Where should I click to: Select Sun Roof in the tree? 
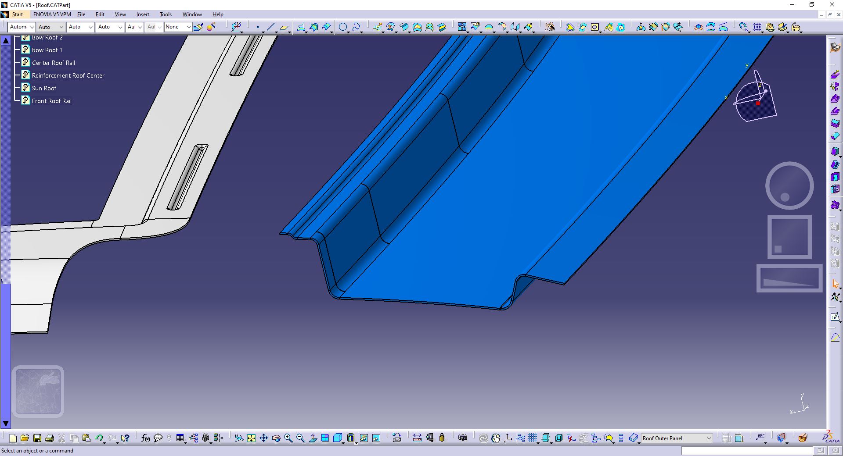click(x=44, y=88)
